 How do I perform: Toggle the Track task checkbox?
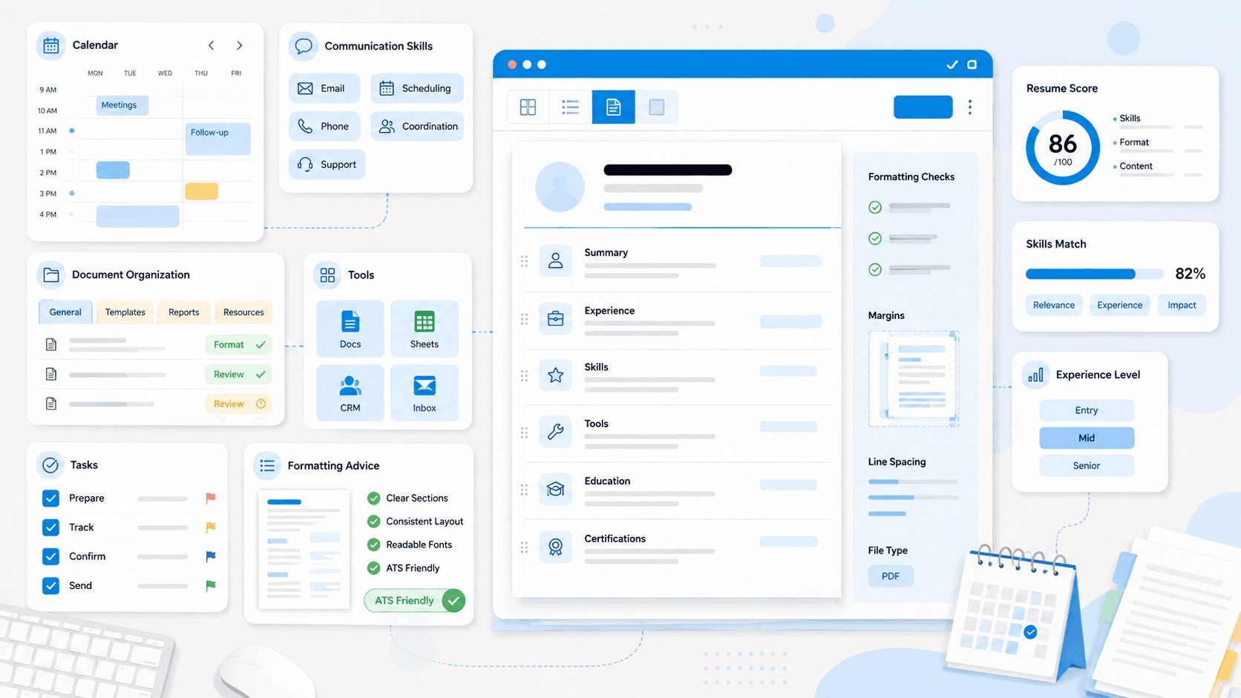[x=50, y=527]
